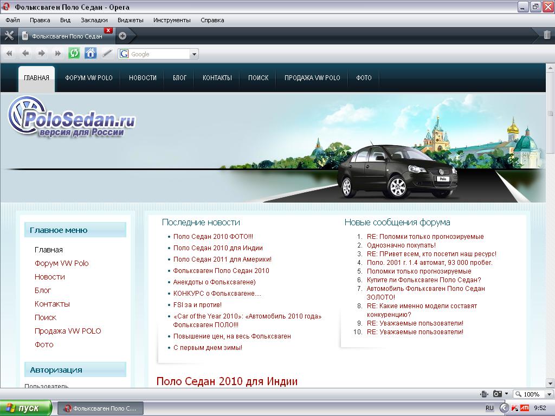The width and height of the screenshot is (555, 416).
Task: Open the Инструменты menu
Action: coord(172,20)
